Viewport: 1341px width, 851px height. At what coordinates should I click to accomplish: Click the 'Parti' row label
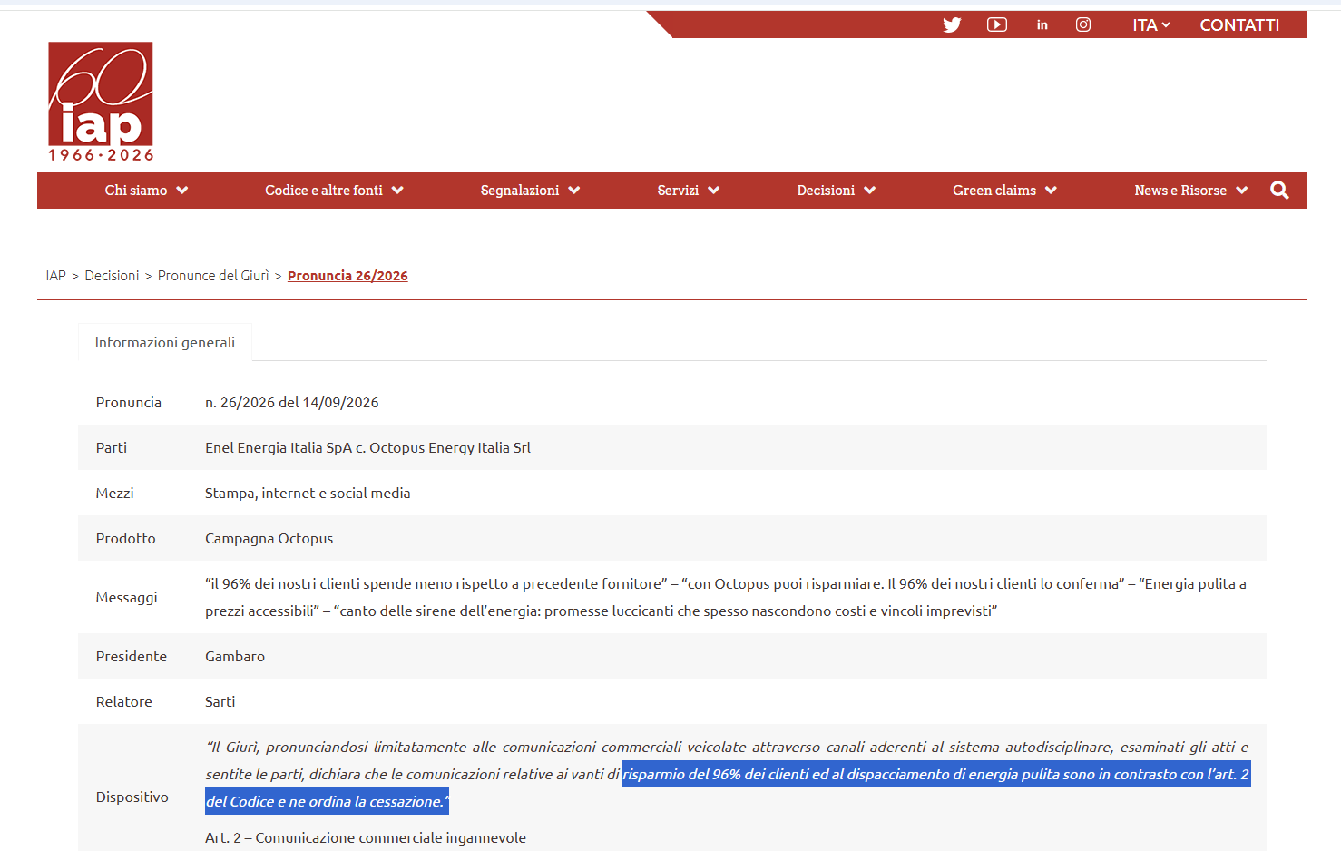(112, 448)
